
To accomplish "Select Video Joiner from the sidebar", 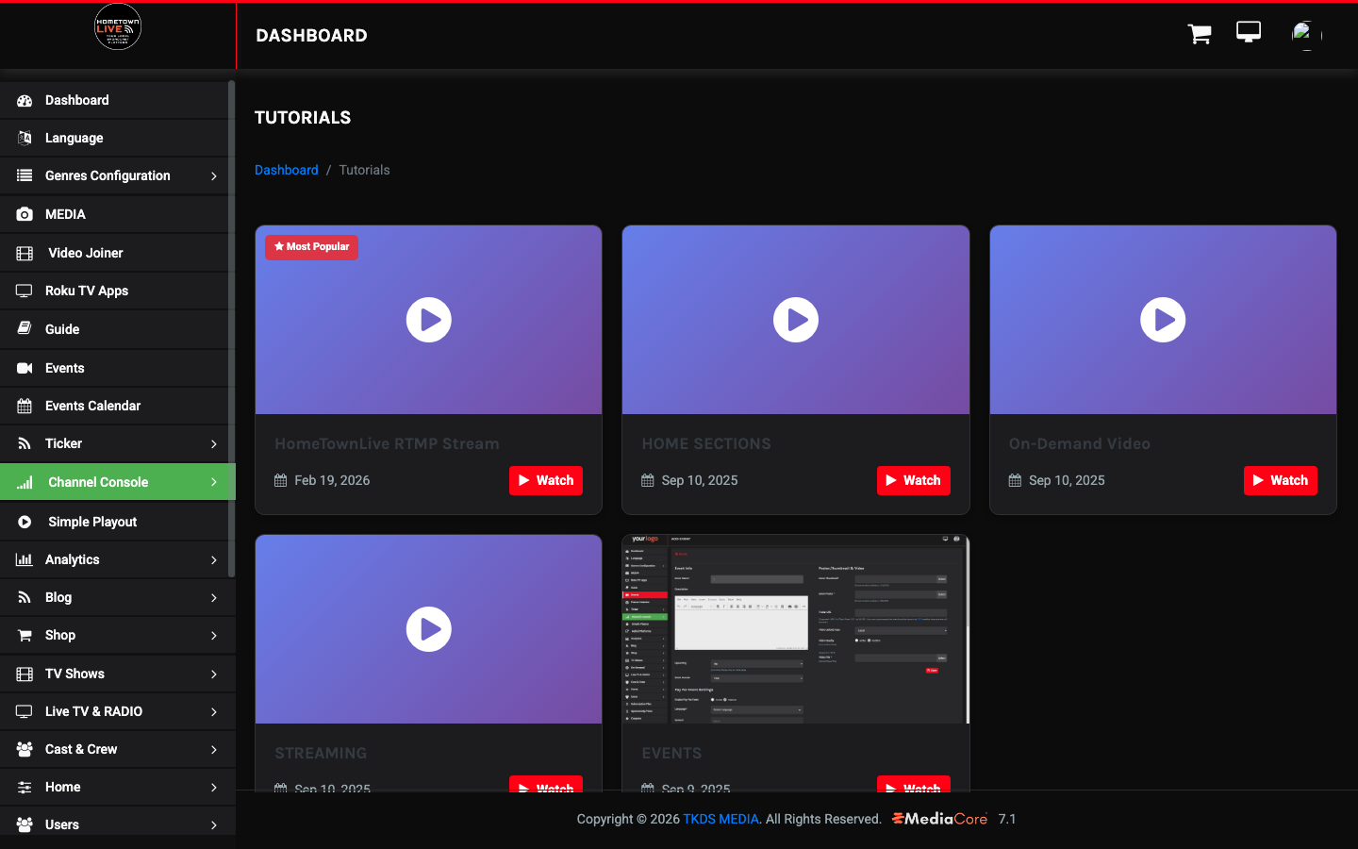I will click(114, 253).
